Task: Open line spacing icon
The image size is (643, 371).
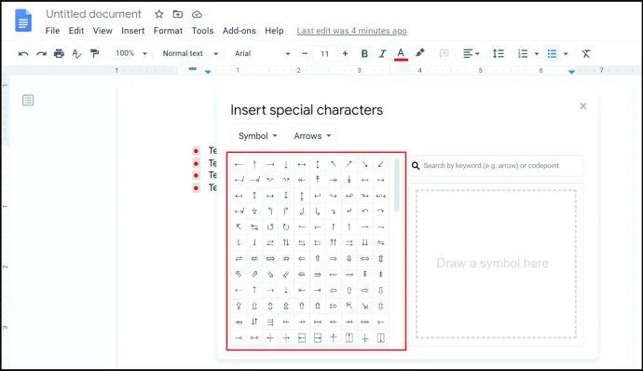Action: [x=499, y=54]
